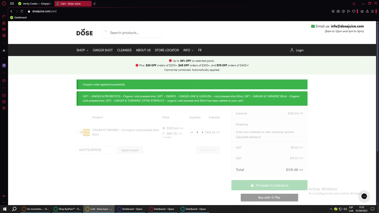Click info@dosejuice.com email link
The height and width of the screenshot is (213, 379).
tap(347, 26)
